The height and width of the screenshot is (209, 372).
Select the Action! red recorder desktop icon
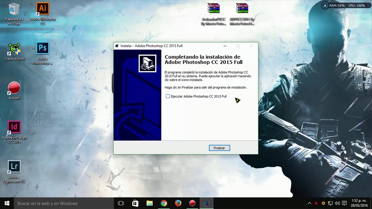(14, 91)
